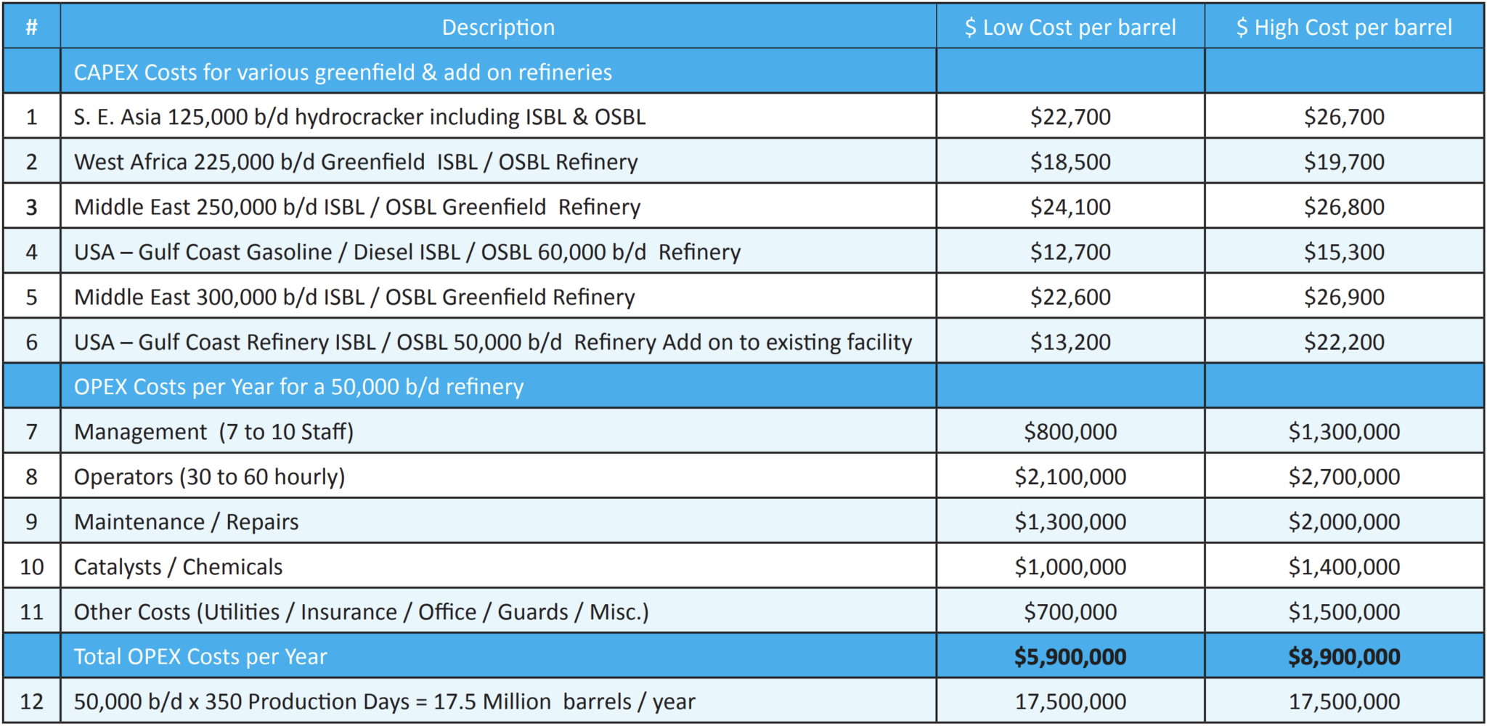Select the Management (7 to 10 Staff) cell
This screenshot has width=1487, height=726.
click(216, 431)
